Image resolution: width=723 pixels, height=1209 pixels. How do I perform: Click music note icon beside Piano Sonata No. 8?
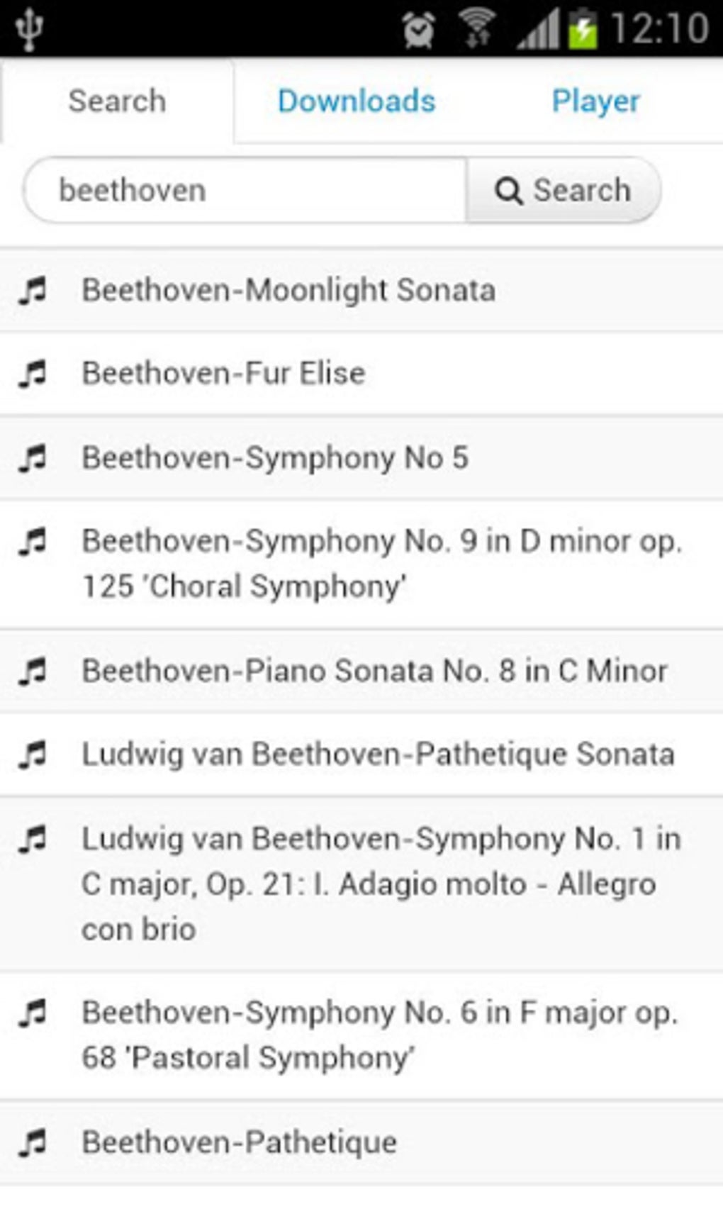pos(33,671)
